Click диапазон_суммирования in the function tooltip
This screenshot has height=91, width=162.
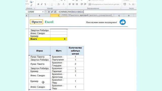point(100,15)
